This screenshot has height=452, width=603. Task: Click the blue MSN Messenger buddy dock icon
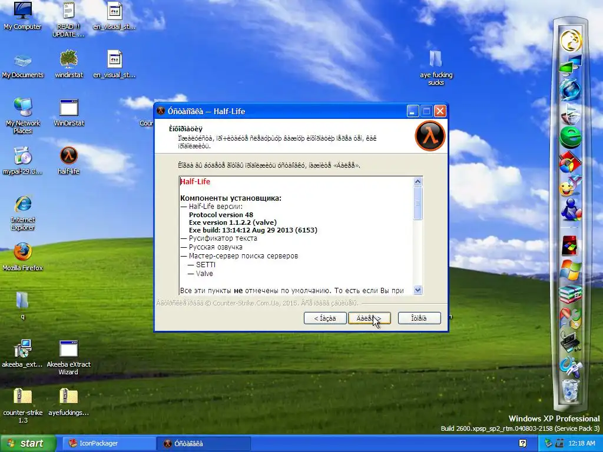coord(571,210)
